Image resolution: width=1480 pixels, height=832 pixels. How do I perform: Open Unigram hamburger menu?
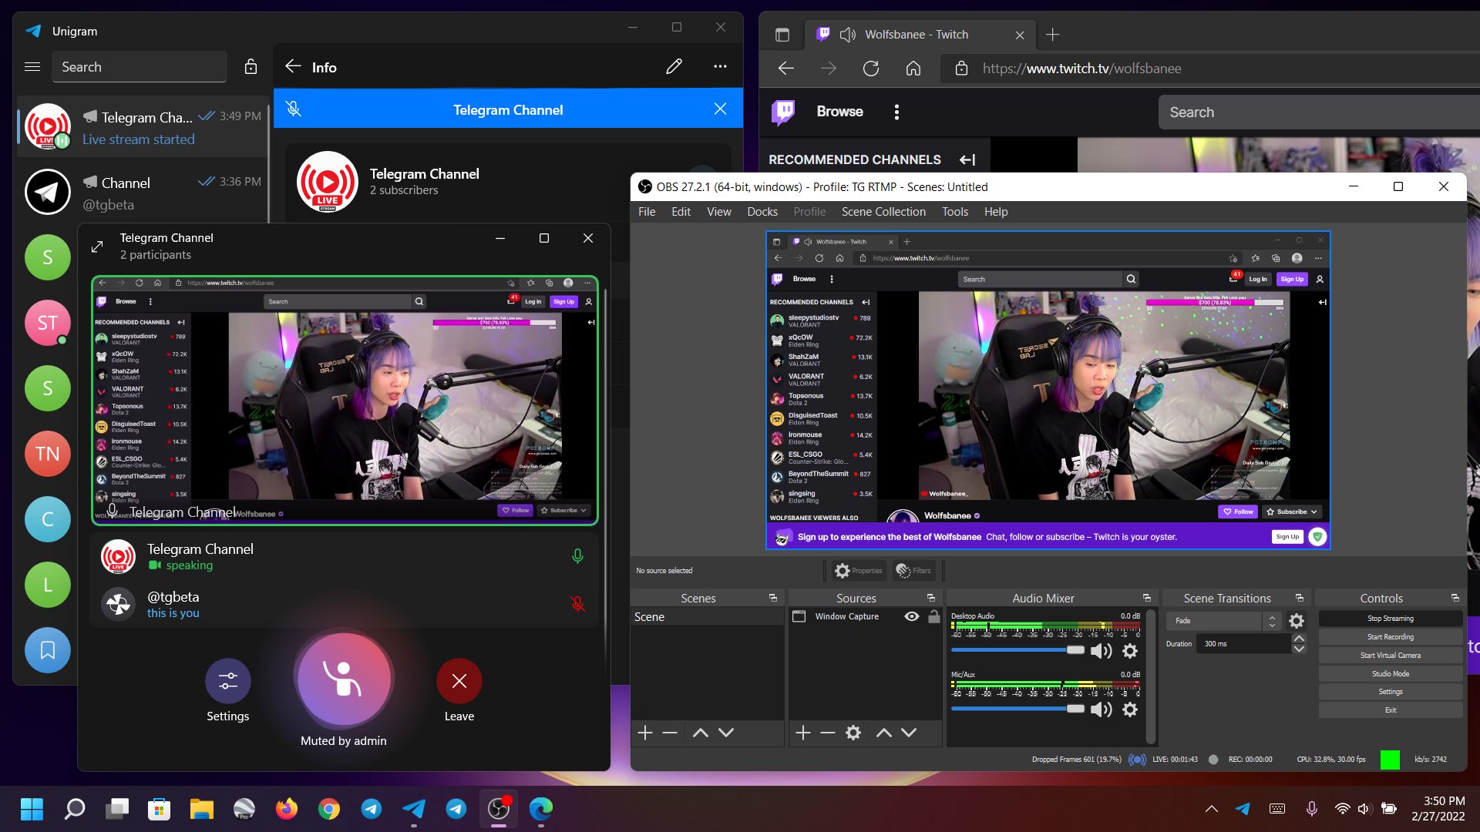point(32,67)
